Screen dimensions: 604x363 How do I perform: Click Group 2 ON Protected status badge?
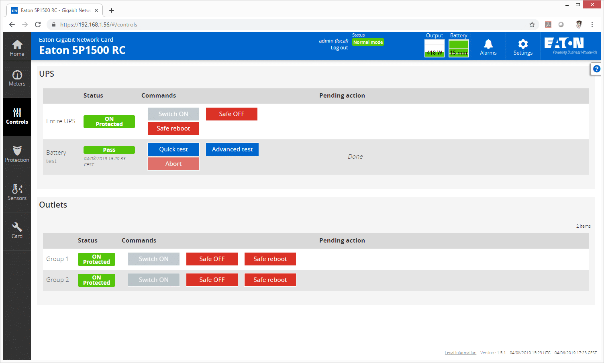pyautogui.click(x=96, y=280)
